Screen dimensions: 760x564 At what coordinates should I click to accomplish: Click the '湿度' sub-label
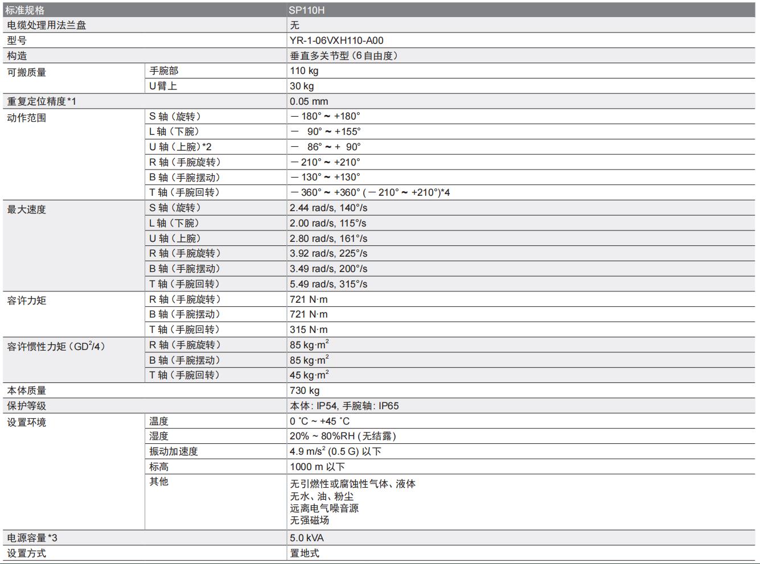tap(159, 436)
